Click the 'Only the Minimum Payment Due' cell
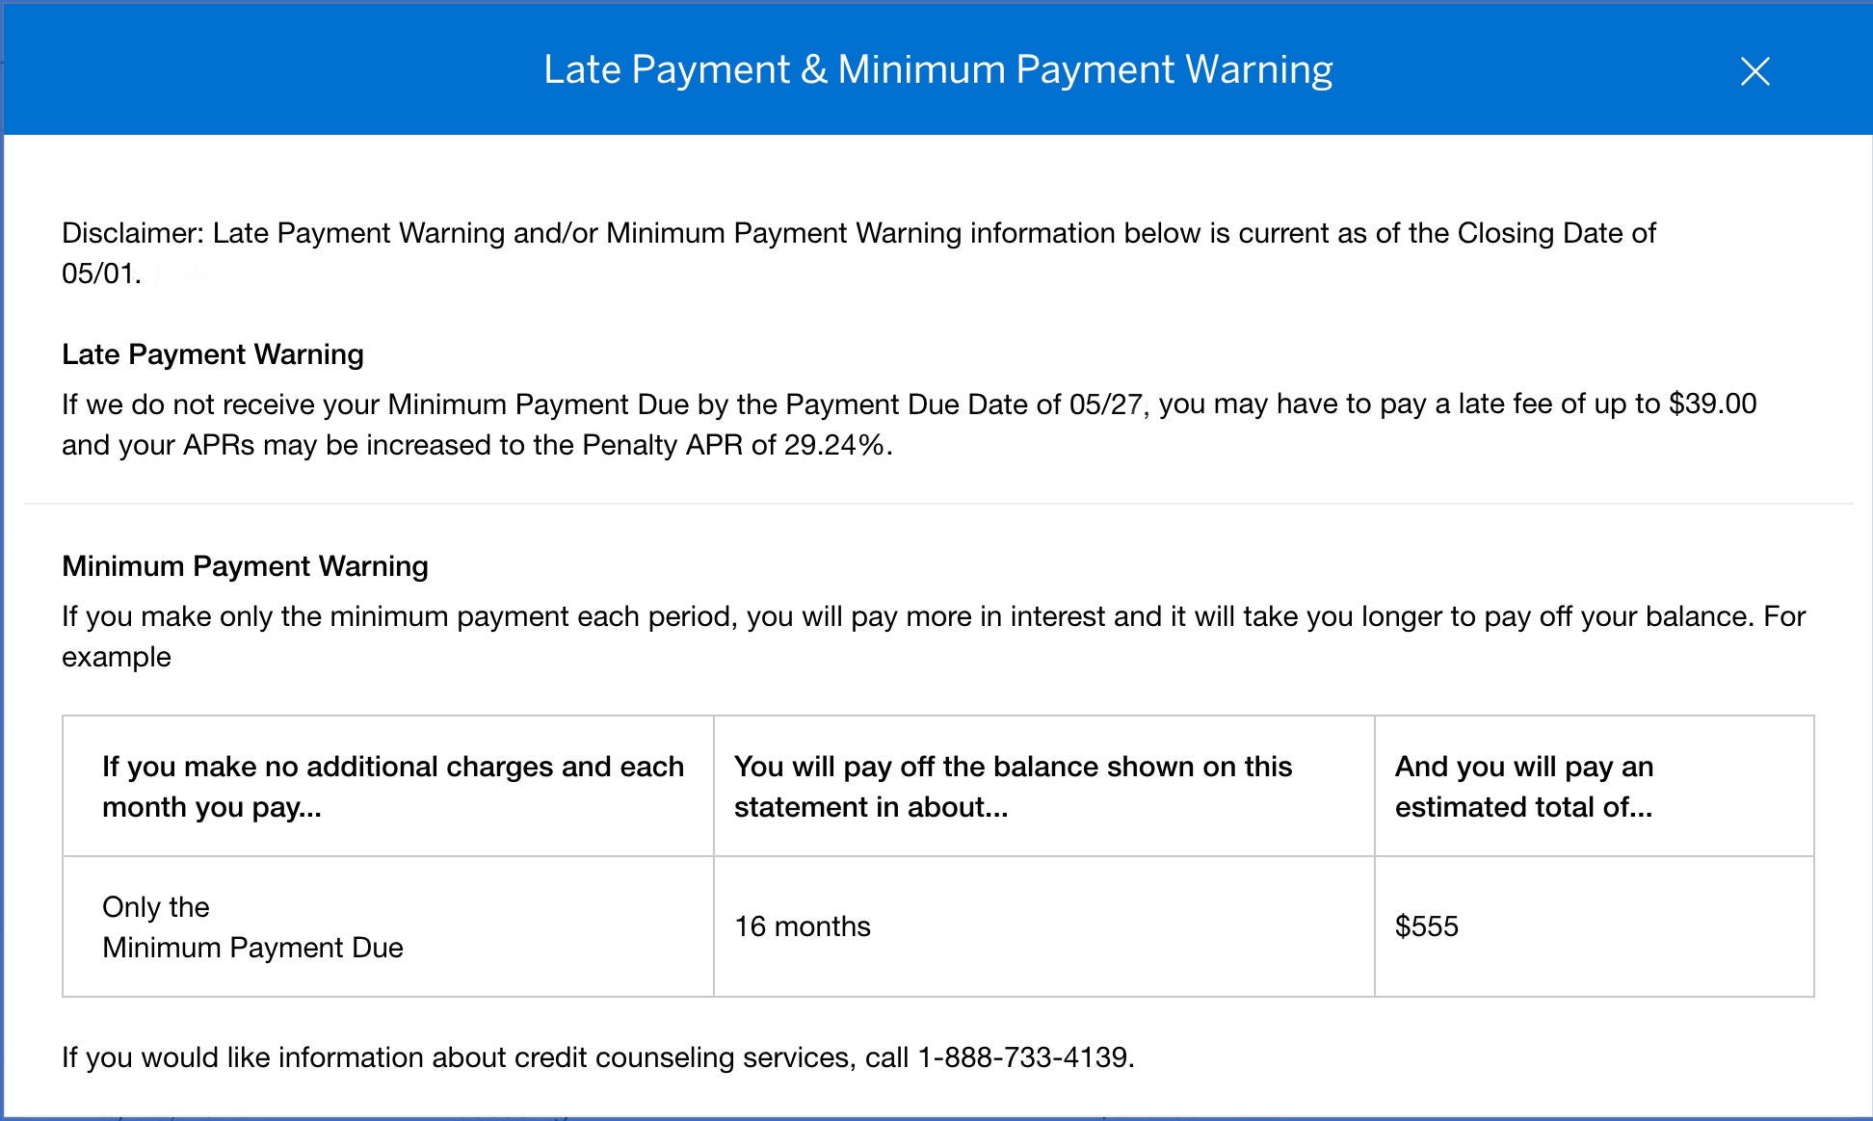1873x1121 pixels. pos(252,926)
